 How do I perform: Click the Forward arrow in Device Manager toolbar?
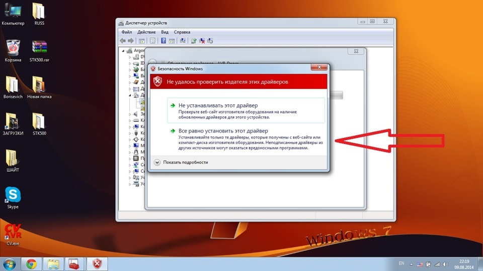coord(131,41)
